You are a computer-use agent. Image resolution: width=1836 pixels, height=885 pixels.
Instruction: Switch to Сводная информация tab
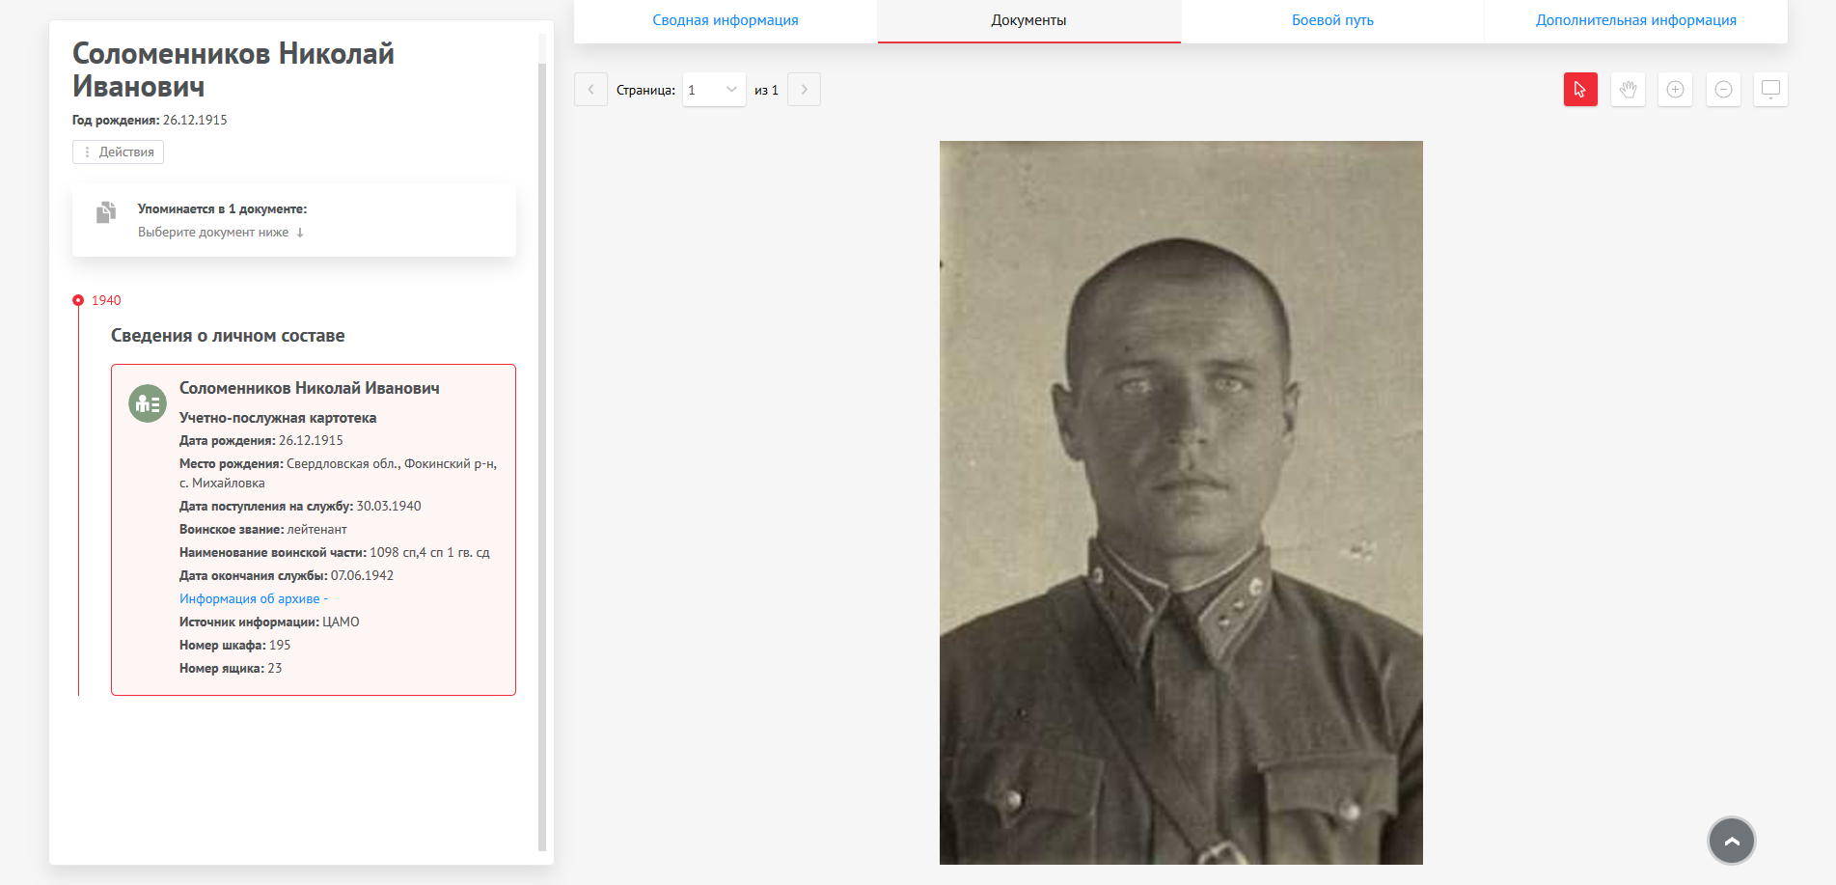(726, 20)
